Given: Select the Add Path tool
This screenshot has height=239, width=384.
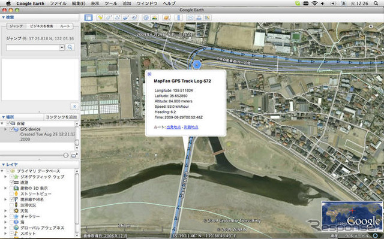Looking at the screenshot, I should [118, 17].
